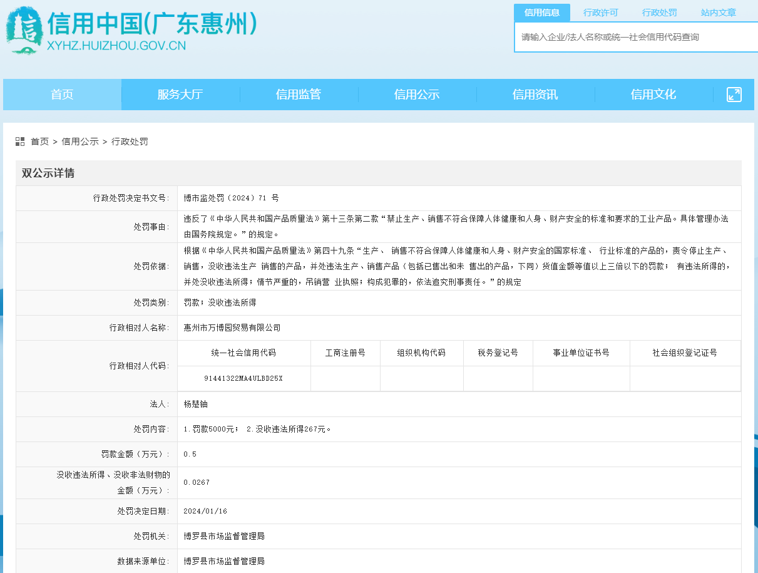Open the 信用文化 navigation menu item
758x573 pixels.
click(653, 95)
